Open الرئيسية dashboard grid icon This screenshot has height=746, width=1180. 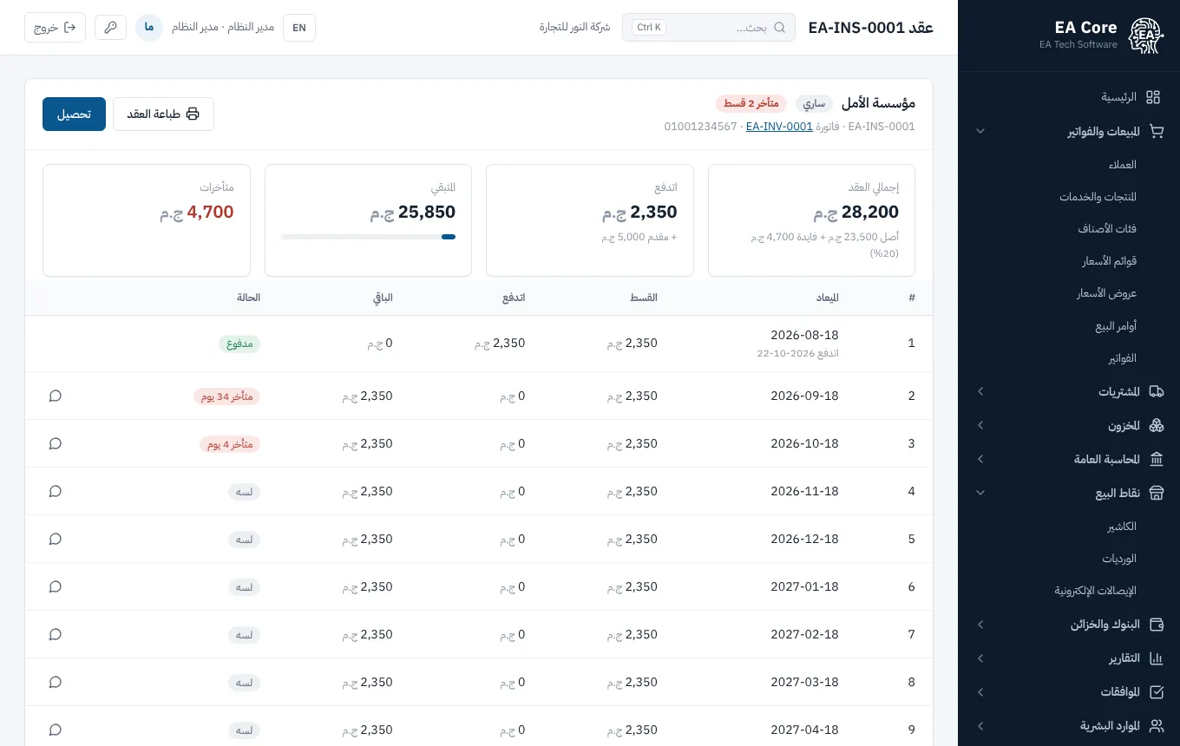click(1153, 97)
